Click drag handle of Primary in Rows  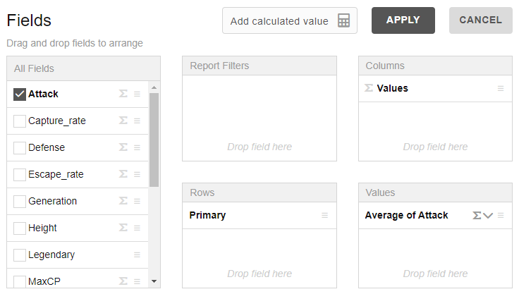tap(324, 215)
